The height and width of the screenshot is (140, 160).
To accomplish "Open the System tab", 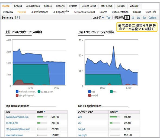I will tap(73, 6).
